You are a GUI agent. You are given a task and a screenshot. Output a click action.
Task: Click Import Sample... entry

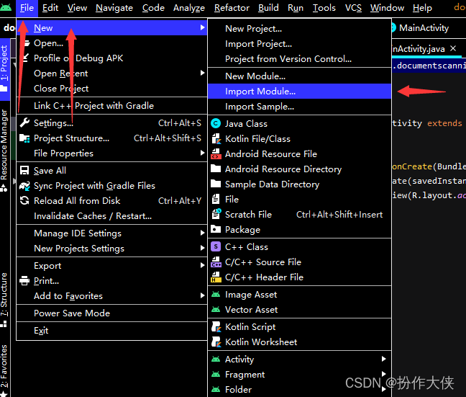coord(299,107)
